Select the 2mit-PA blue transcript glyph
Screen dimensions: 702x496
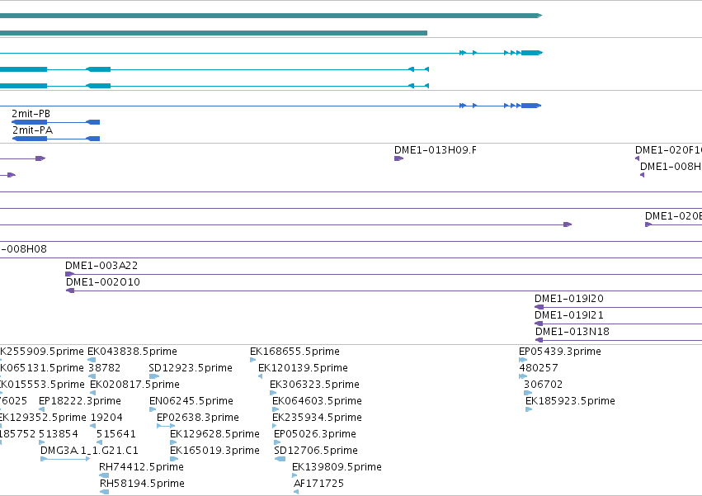pyautogui.click(x=56, y=139)
